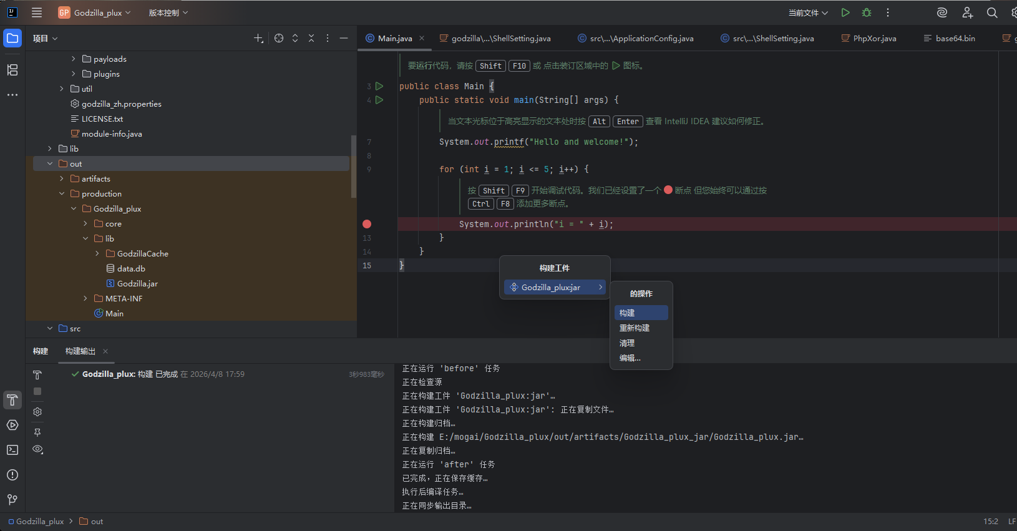
Task: Select 重新构建 from the actions menu
Action: (x=635, y=328)
